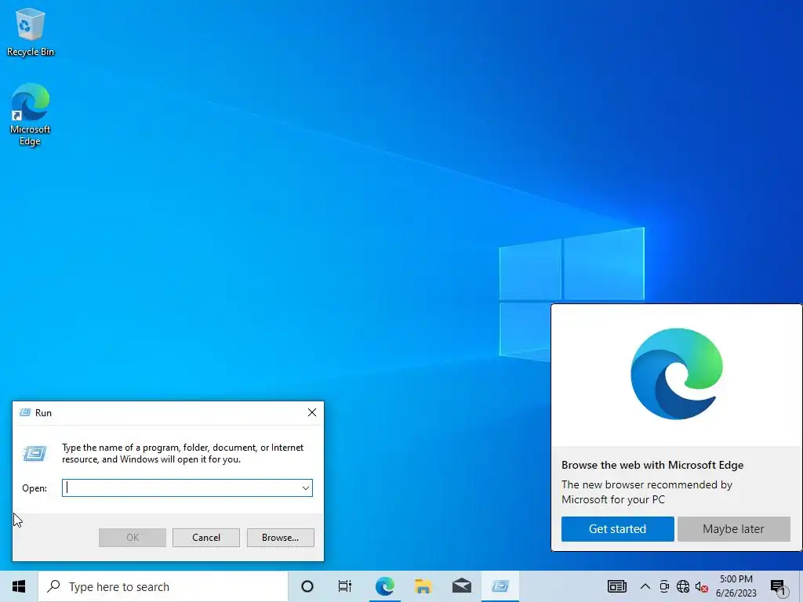The height and width of the screenshot is (602, 803).
Task: Close the Run dialog
Action: (312, 412)
